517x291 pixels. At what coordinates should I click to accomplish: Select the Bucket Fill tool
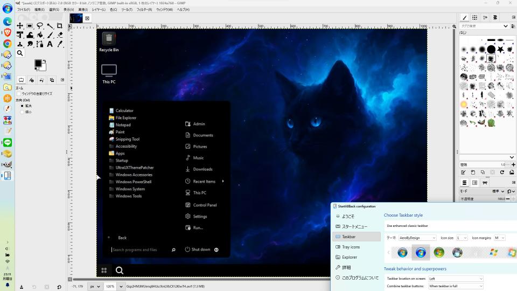coord(40,34)
